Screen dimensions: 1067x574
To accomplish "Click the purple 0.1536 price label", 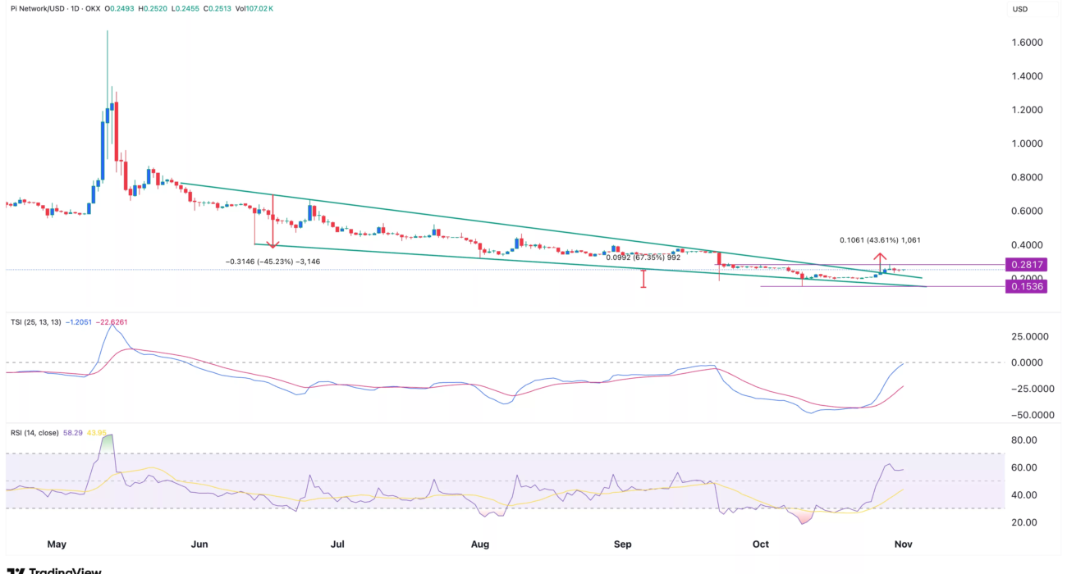I will (x=1027, y=287).
